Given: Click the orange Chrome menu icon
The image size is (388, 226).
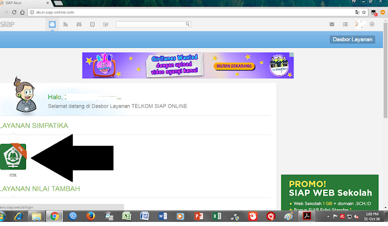Looking at the screenshot, I should click(383, 12).
